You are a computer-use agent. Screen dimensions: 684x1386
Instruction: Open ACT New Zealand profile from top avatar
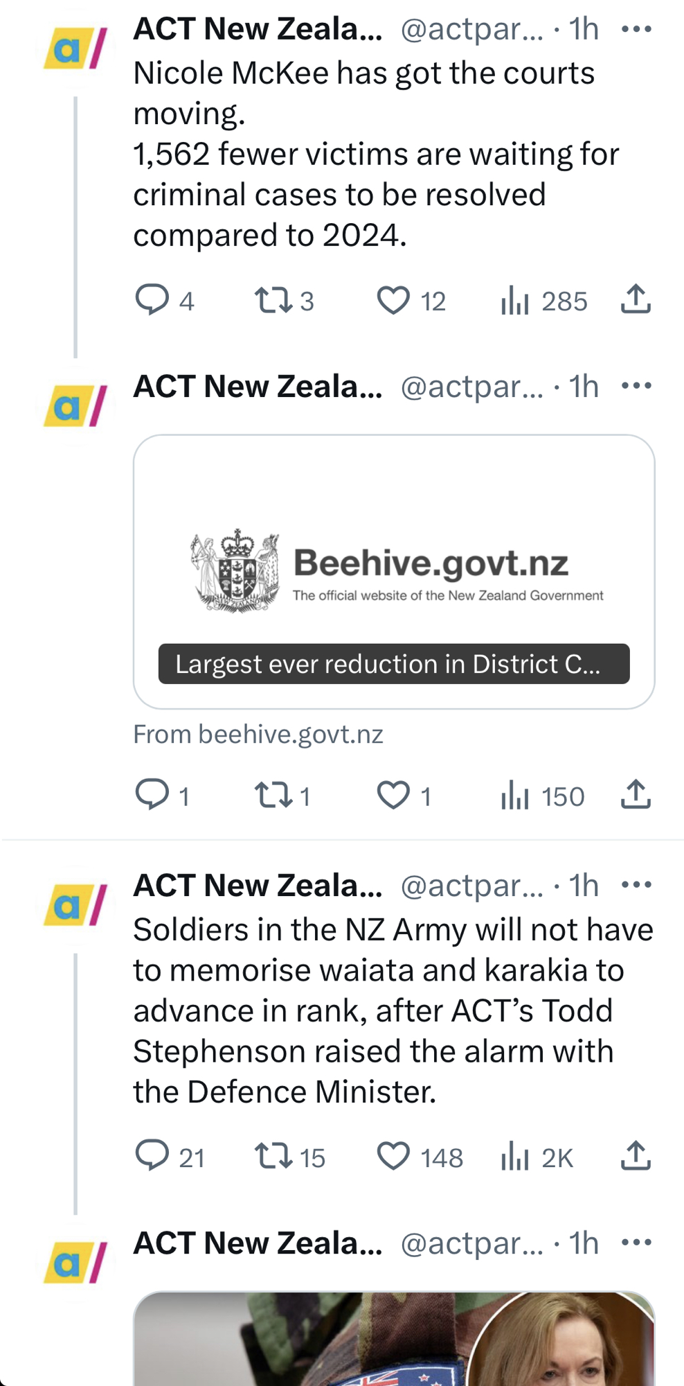point(75,49)
